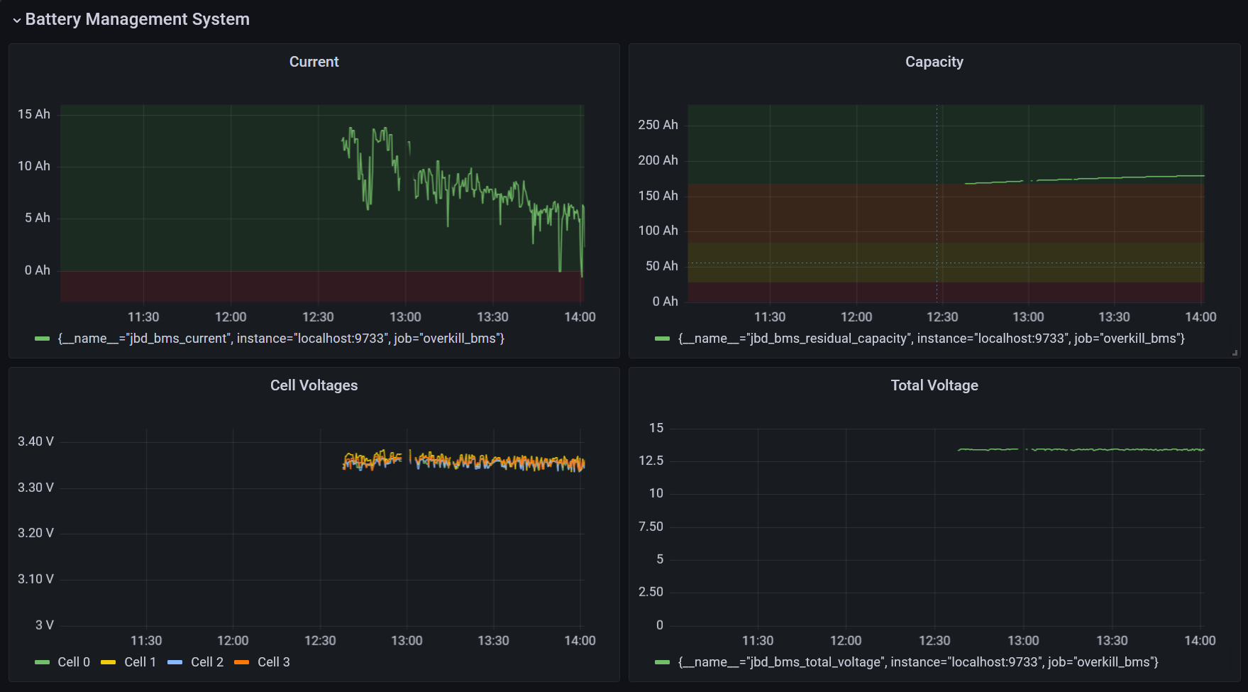Click the 50 Ah label on Capacity chart
This screenshot has width=1248, height=692.
pyautogui.click(x=662, y=266)
